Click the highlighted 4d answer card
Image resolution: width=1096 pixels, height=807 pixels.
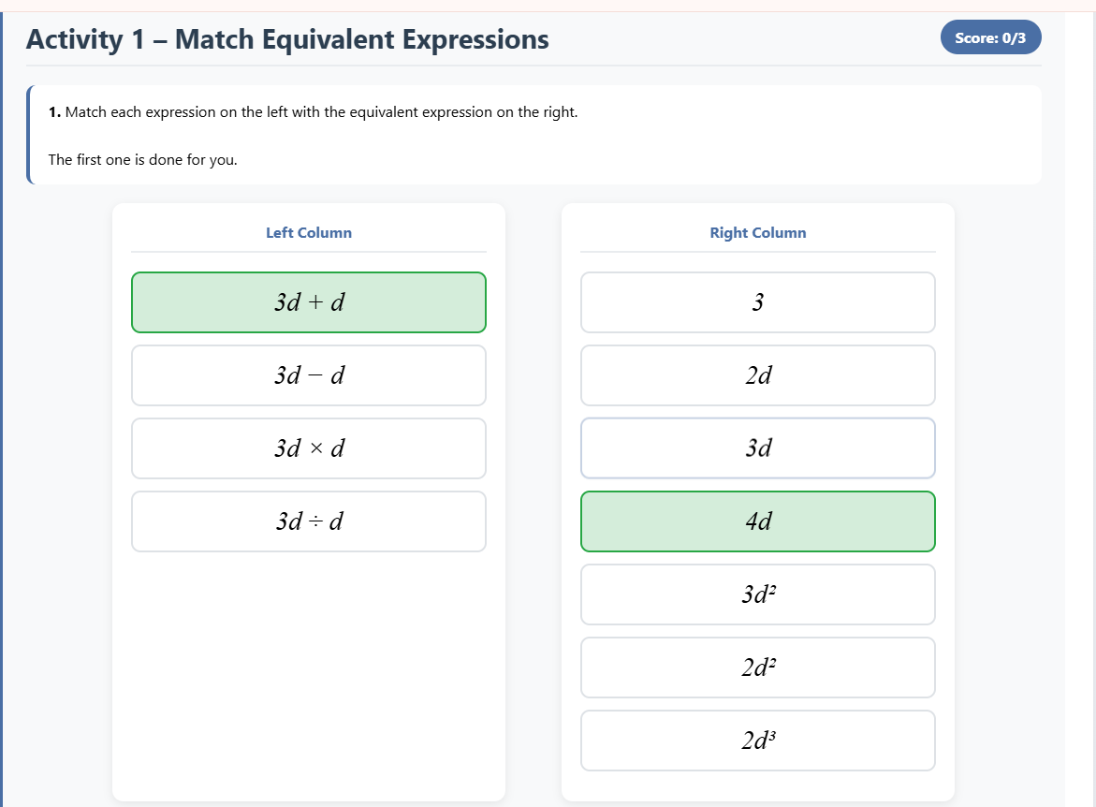758,521
